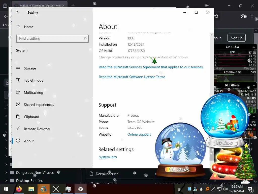Click the About page scroll-up arrow
The image size is (258, 194).
point(211,34)
